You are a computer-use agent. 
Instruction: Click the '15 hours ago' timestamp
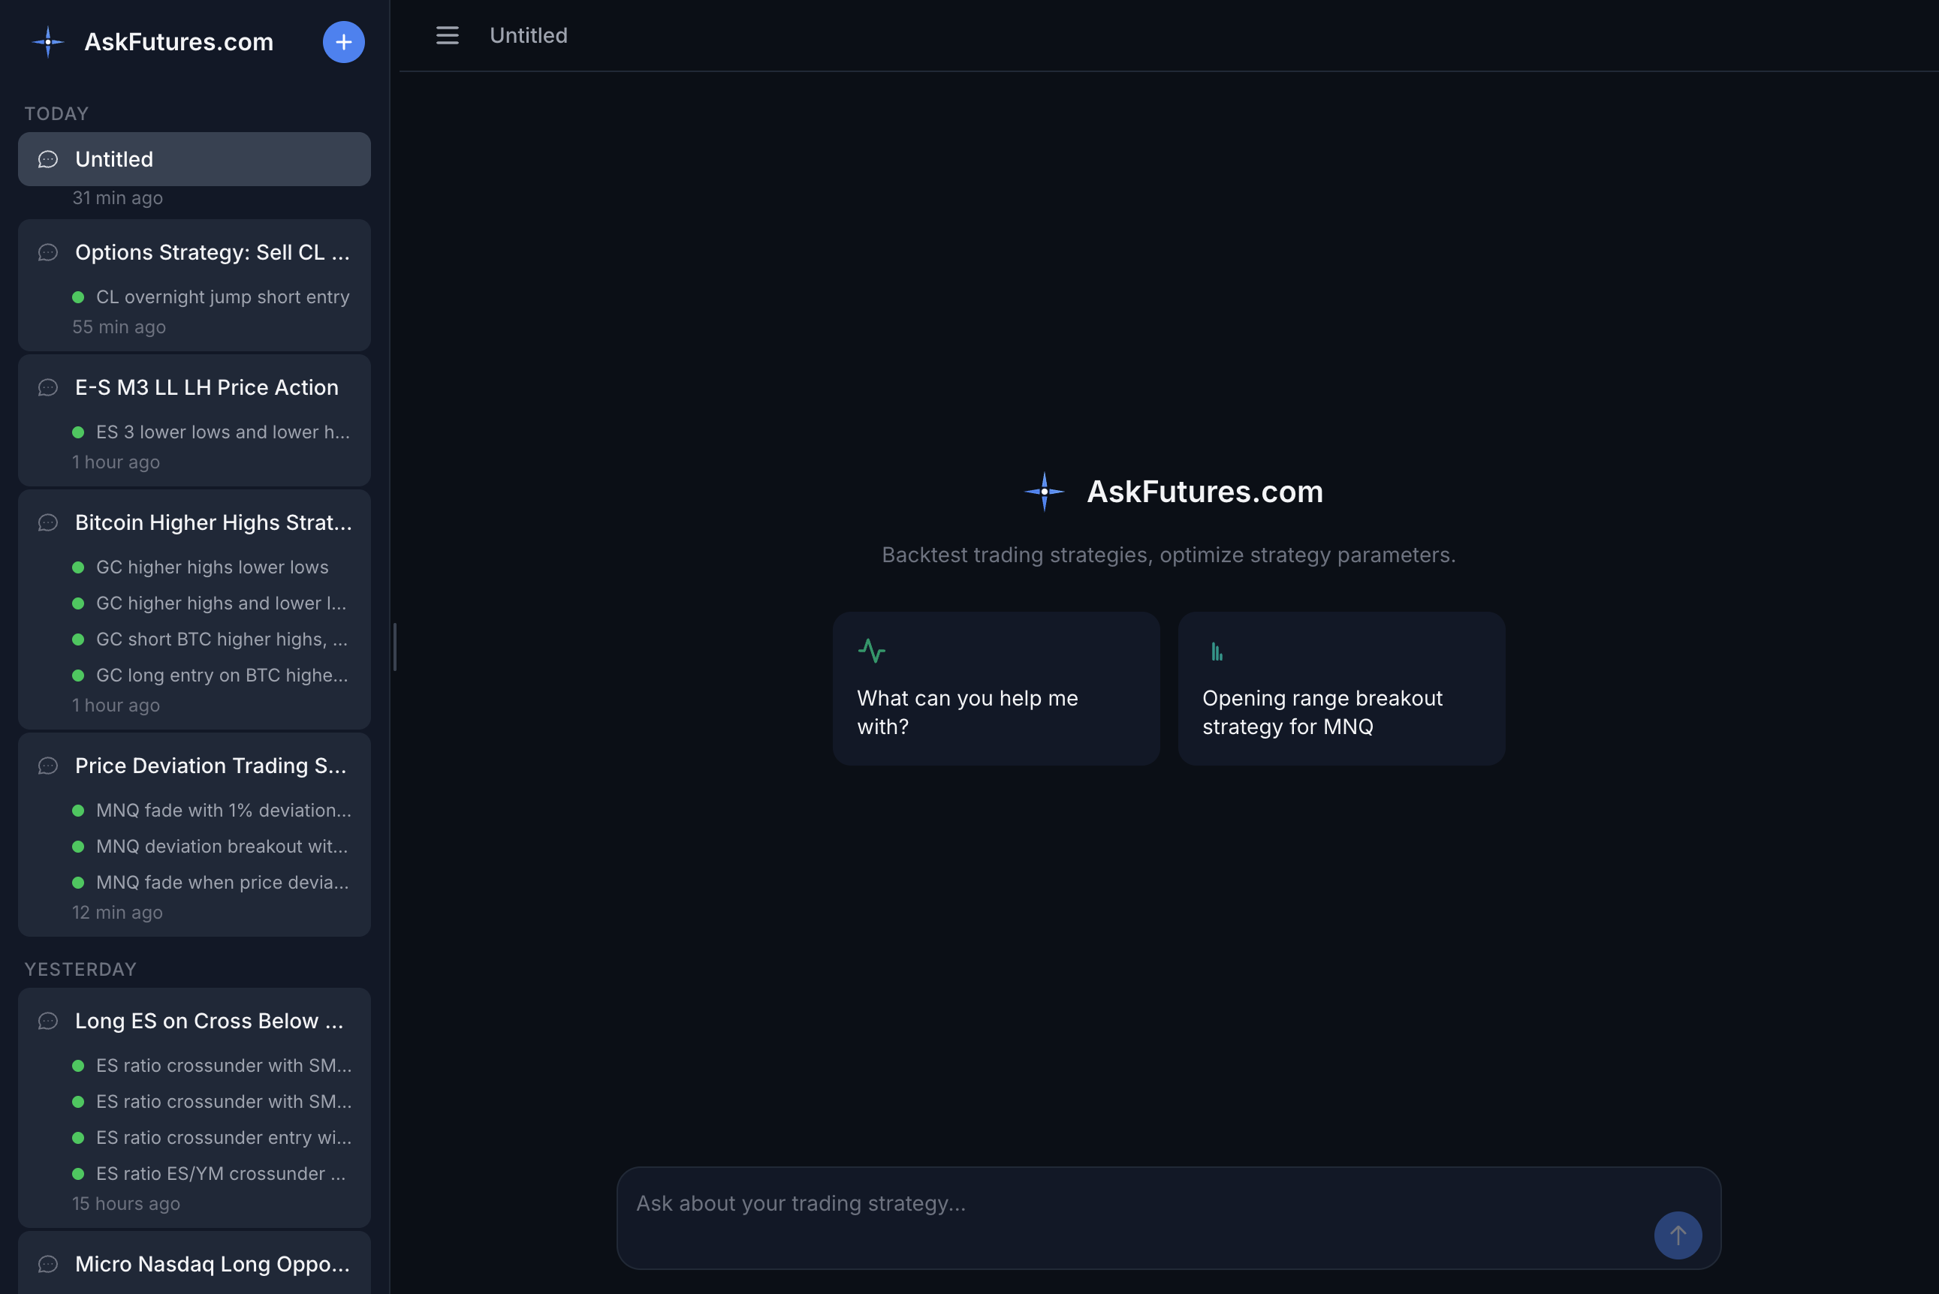125,1204
